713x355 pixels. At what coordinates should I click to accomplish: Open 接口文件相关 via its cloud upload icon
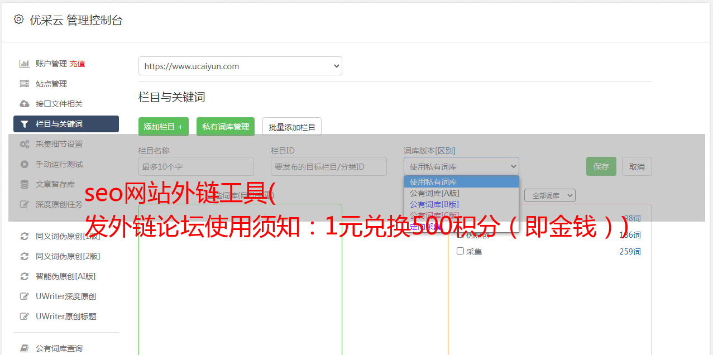tap(24, 104)
